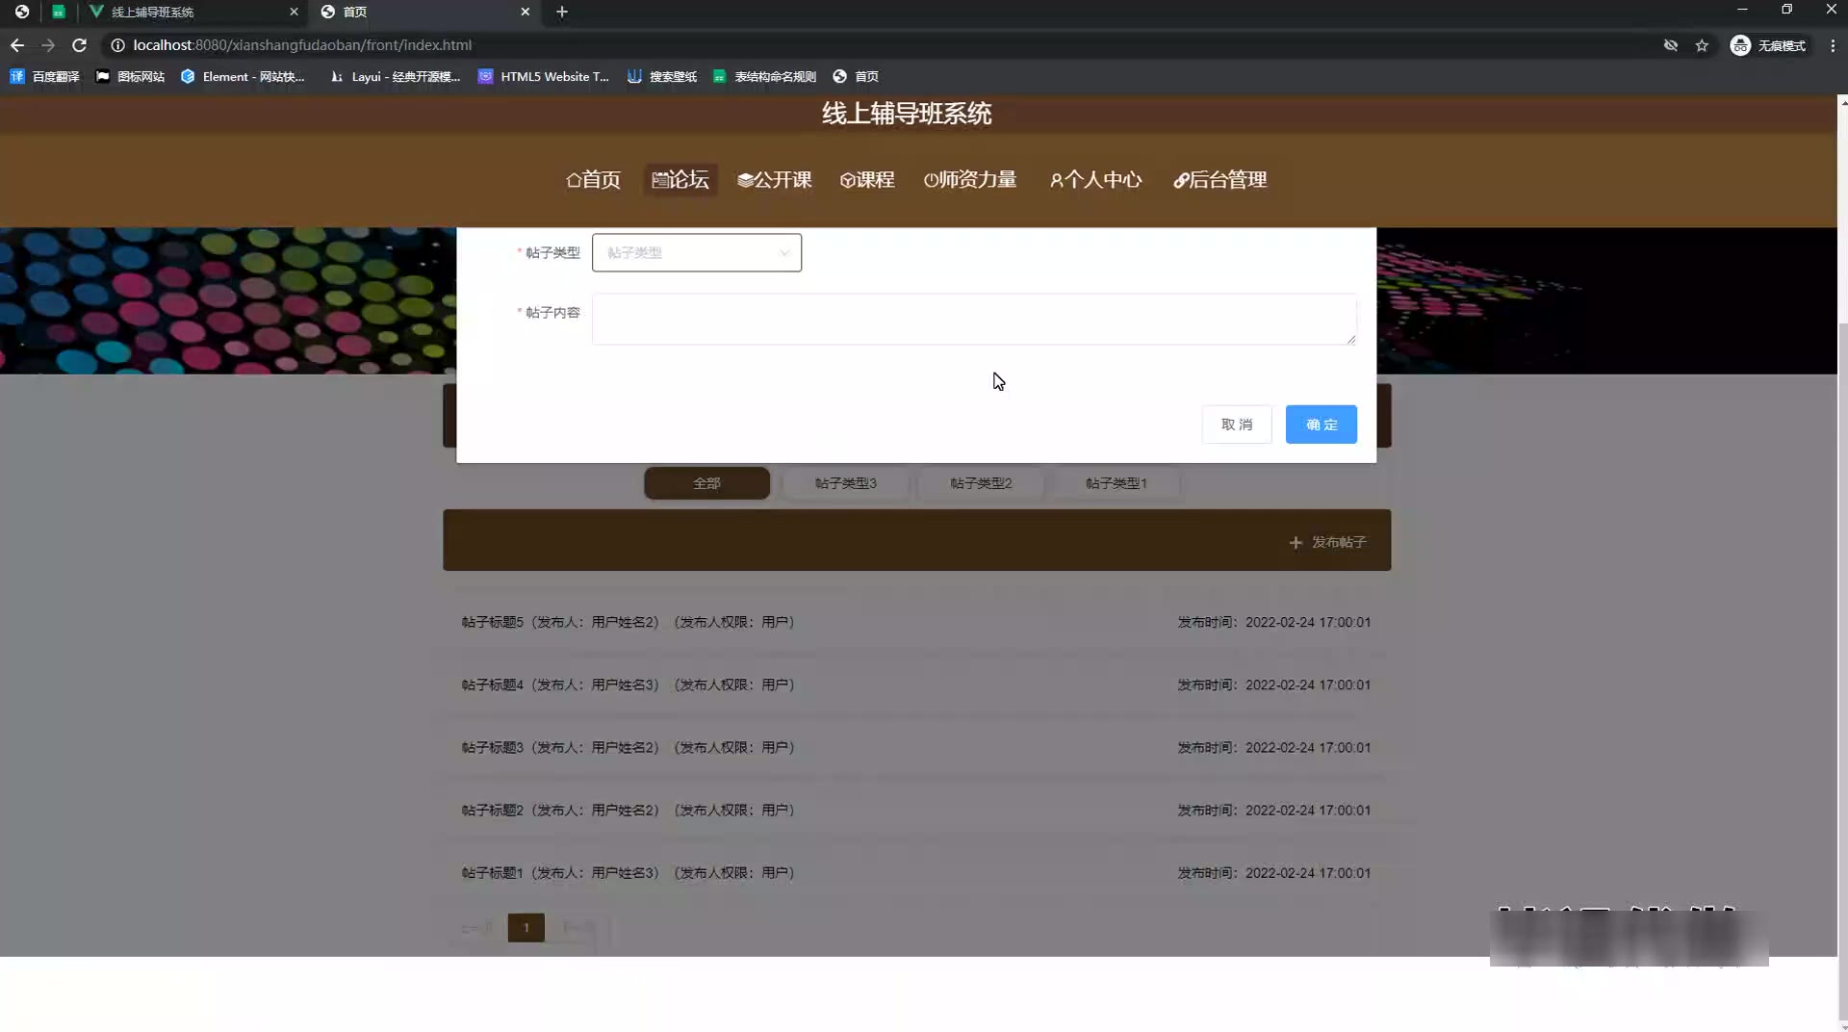Close the 首页 browser tab
This screenshot has width=1848, height=1032.
pos(525,12)
